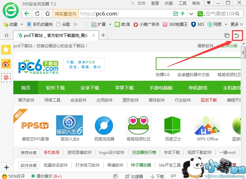246x179 pixels.
Task: Open the mail sidebar icon
Action: pyautogui.click(x=6, y=78)
